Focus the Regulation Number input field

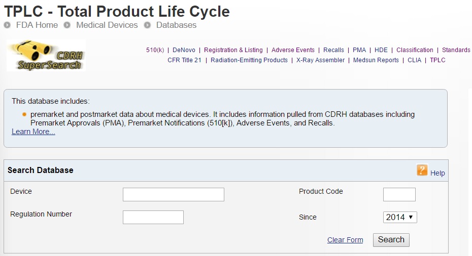click(x=153, y=217)
